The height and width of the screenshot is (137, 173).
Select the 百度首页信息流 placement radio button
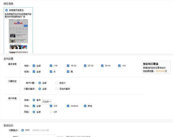[x=6, y=10]
